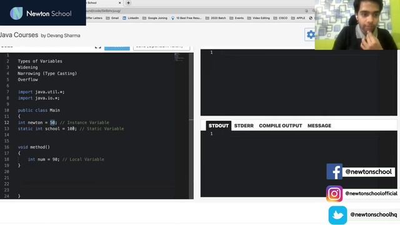Click the browser address bar URL
The image size is (400, 225).
(x=103, y=11)
